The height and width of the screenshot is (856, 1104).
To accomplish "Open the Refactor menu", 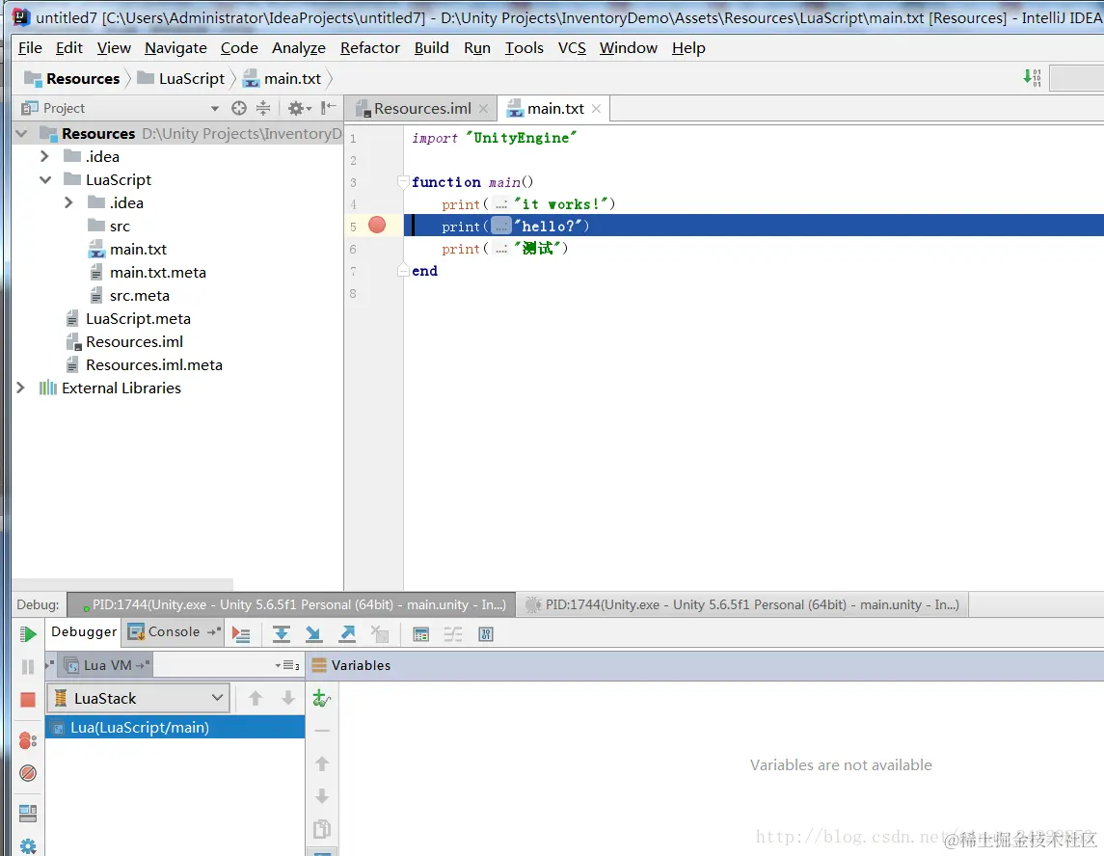I will point(369,48).
